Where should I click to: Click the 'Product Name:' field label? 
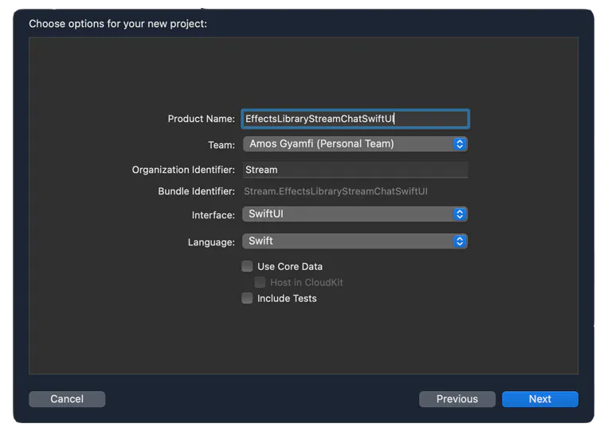pyautogui.click(x=201, y=119)
